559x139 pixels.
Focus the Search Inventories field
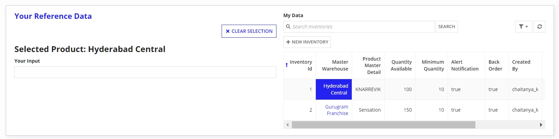359,27
